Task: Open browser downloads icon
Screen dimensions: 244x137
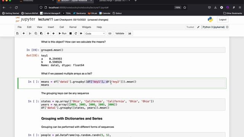Action: click(x=215, y=8)
